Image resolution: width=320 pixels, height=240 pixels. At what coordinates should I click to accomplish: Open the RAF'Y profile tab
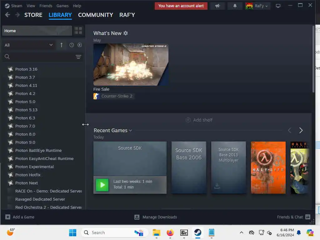click(127, 15)
